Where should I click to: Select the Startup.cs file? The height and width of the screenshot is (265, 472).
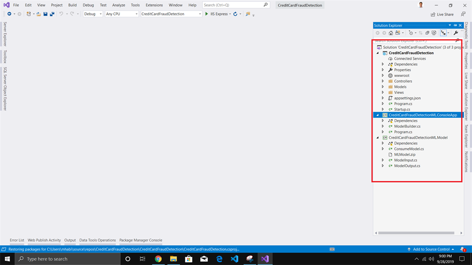[x=402, y=109]
